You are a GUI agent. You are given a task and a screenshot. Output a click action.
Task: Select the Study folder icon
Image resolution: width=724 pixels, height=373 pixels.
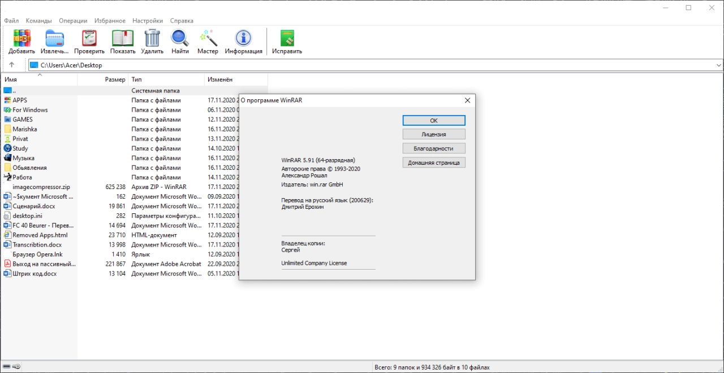coord(7,148)
